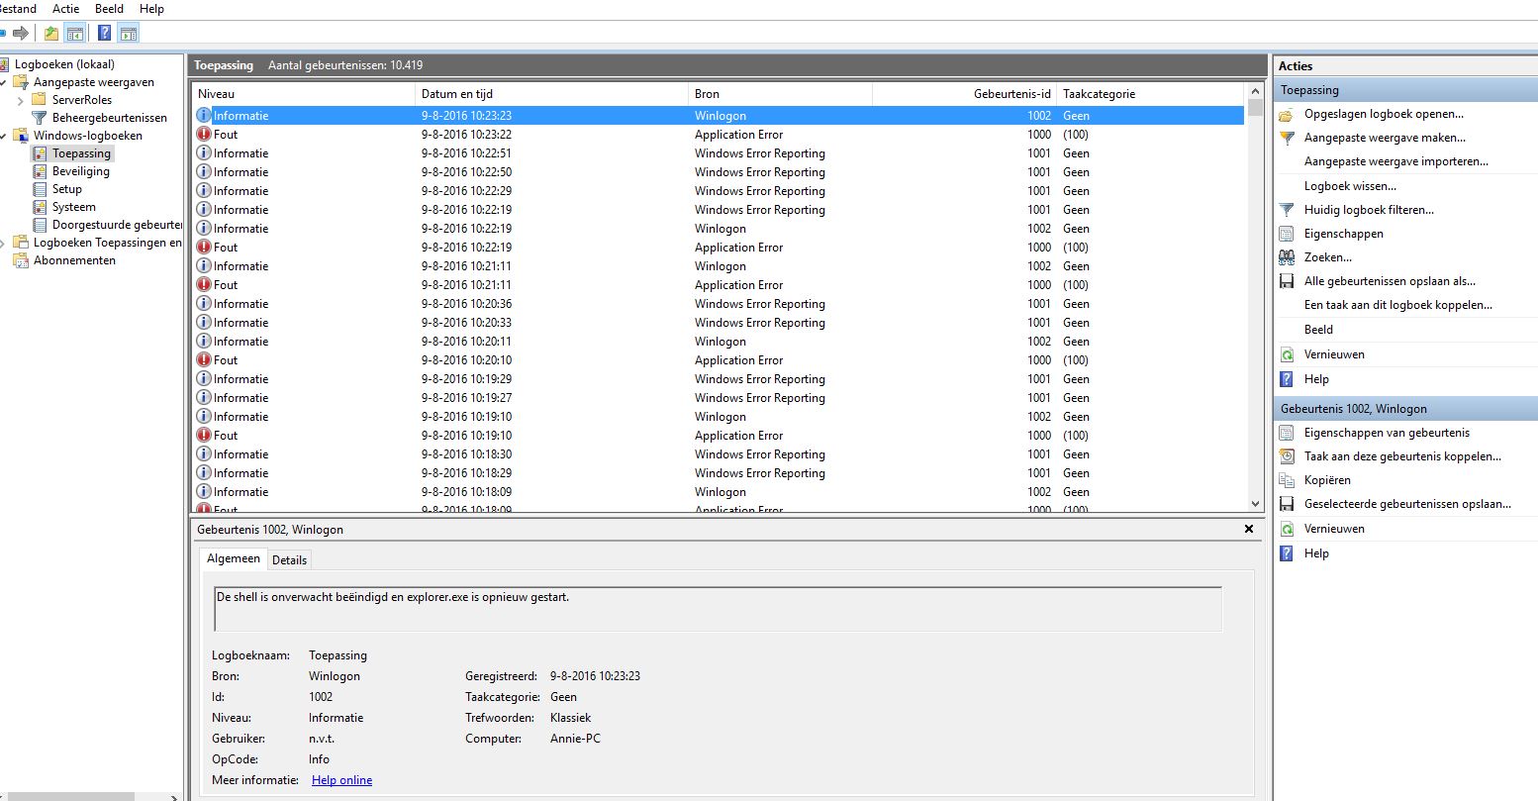Click Taak aan deze gebeurtenis koppelen

[1401, 456]
